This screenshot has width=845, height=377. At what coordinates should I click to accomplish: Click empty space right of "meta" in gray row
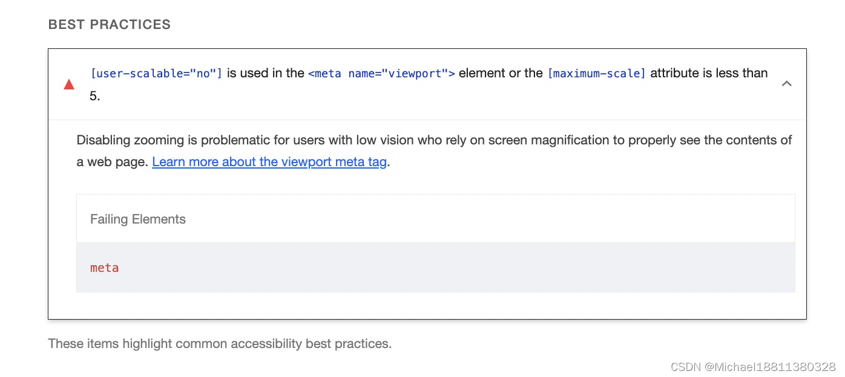click(454, 268)
